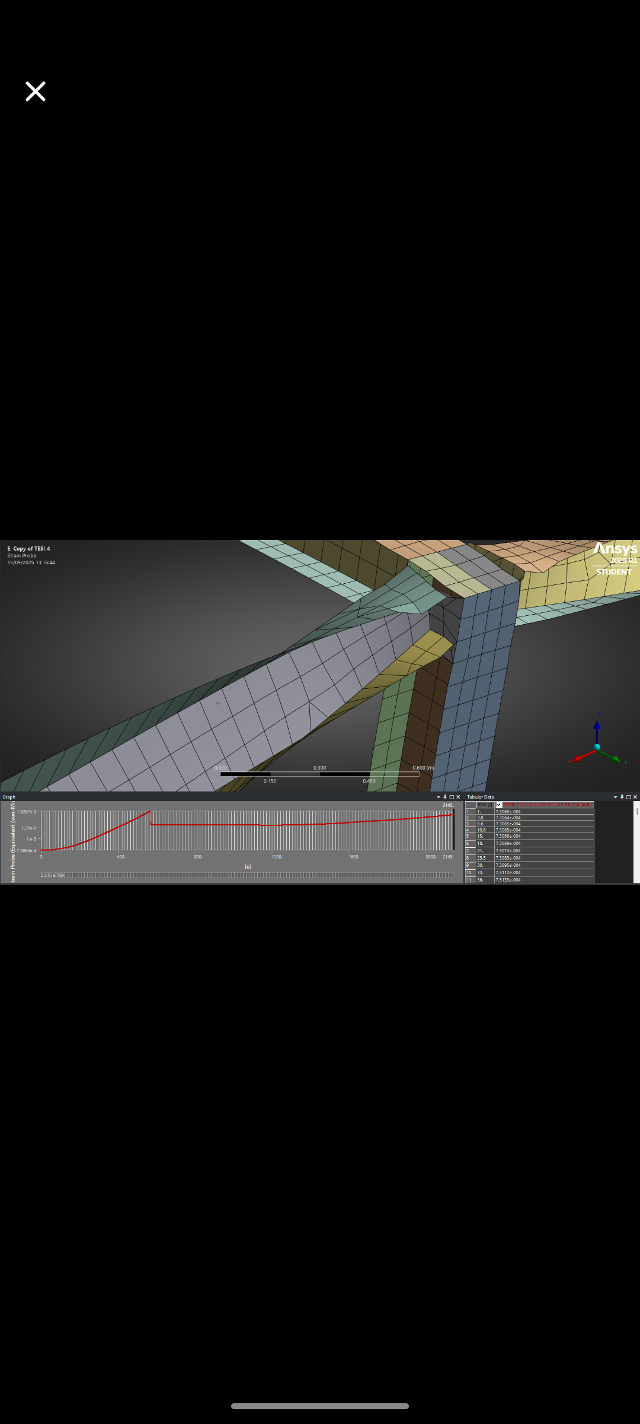Select strain value 7.3083e-004 in row 8
The width and height of the screenshot is (640, 1424).
[545, 858]
